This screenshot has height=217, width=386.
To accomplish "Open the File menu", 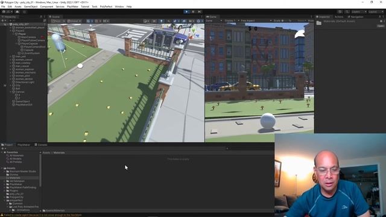I will (3, 7).
